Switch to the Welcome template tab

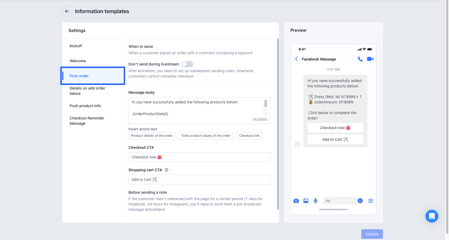click(78, 61)
